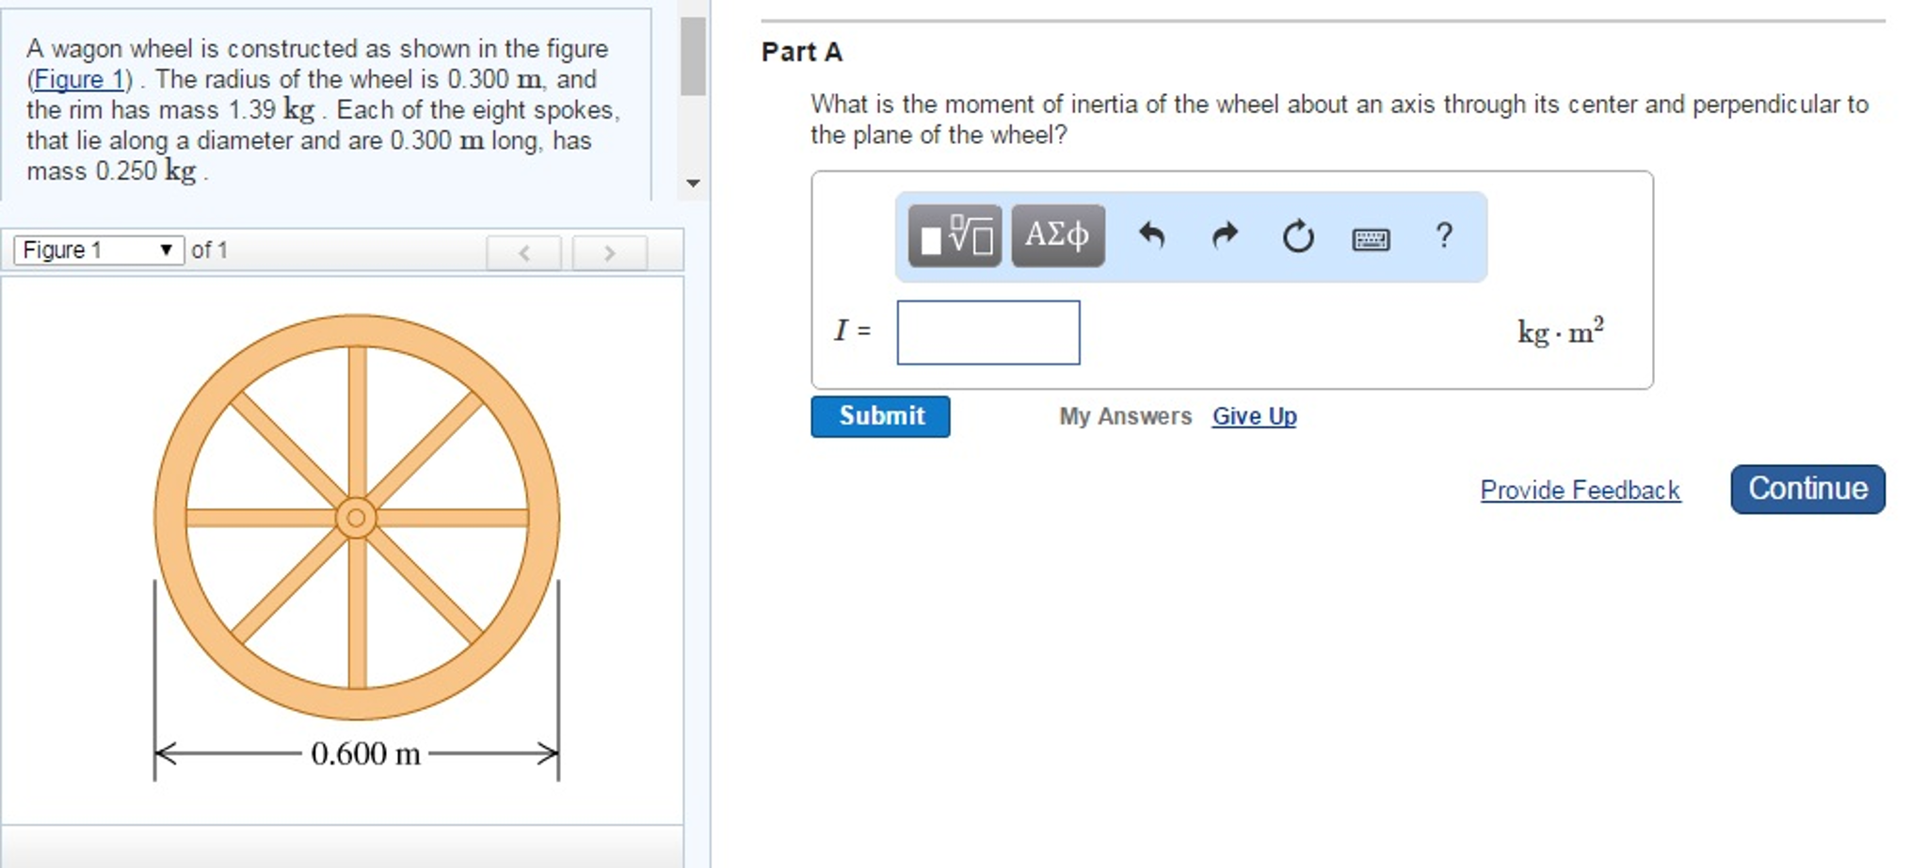This screenshot has height=868, width=1926.
Task: Show keyboard shortcuts
Action: [1371, 239]
